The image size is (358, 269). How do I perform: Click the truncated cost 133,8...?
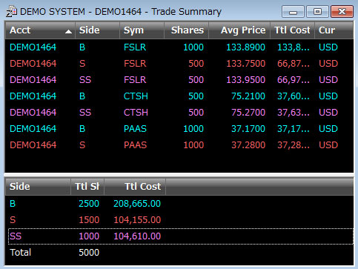294,47
